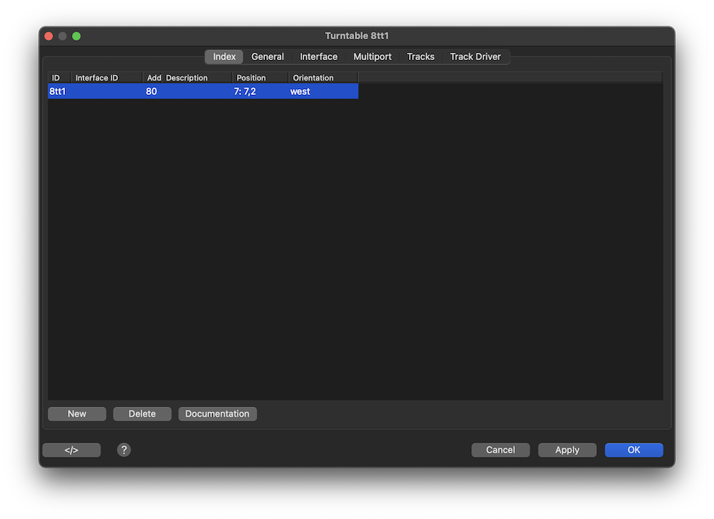Click the help question mark icon
This screenshot has width=714, height=519.
tap(124, 450)
